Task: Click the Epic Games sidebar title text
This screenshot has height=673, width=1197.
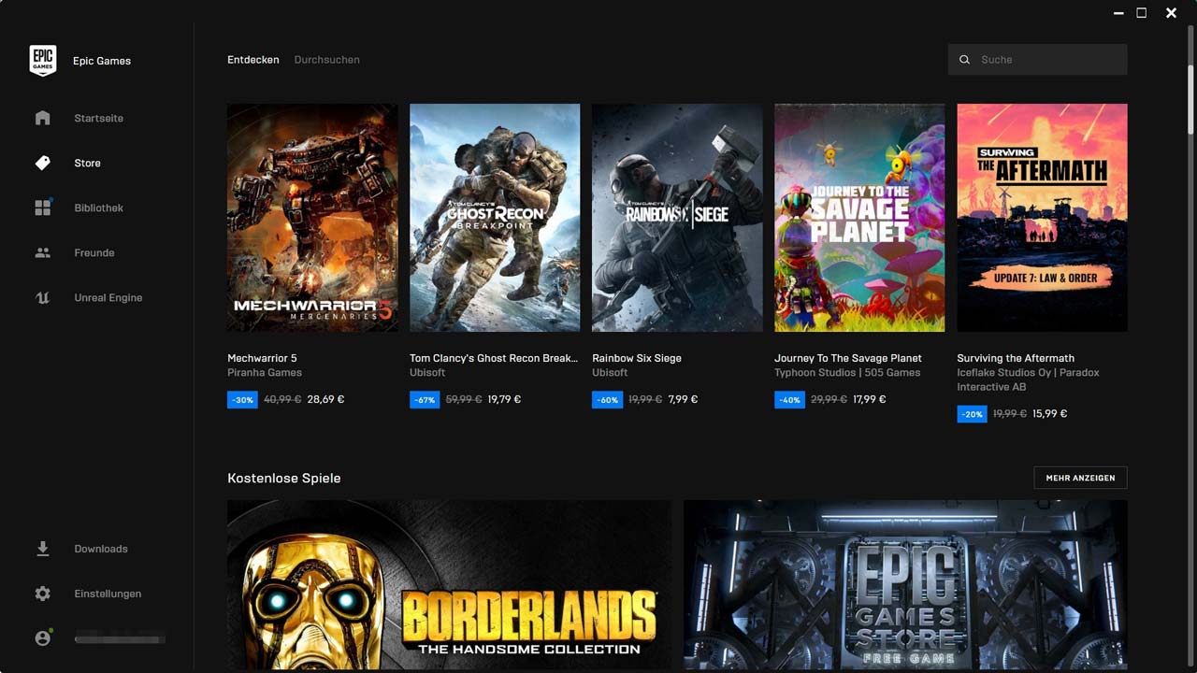Action: click(102, 62)
